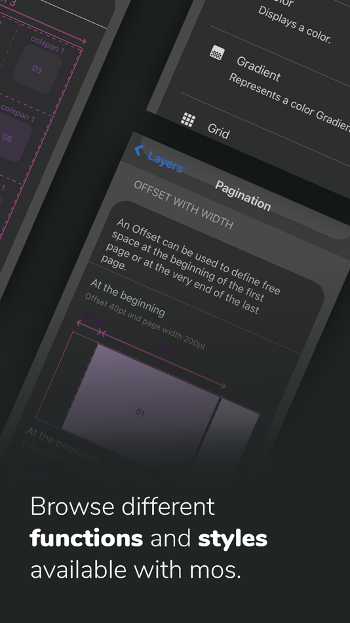Tap 'colspan 1' label above cell 06
Screen dimensions: 350x623
(x=18, y=112)
